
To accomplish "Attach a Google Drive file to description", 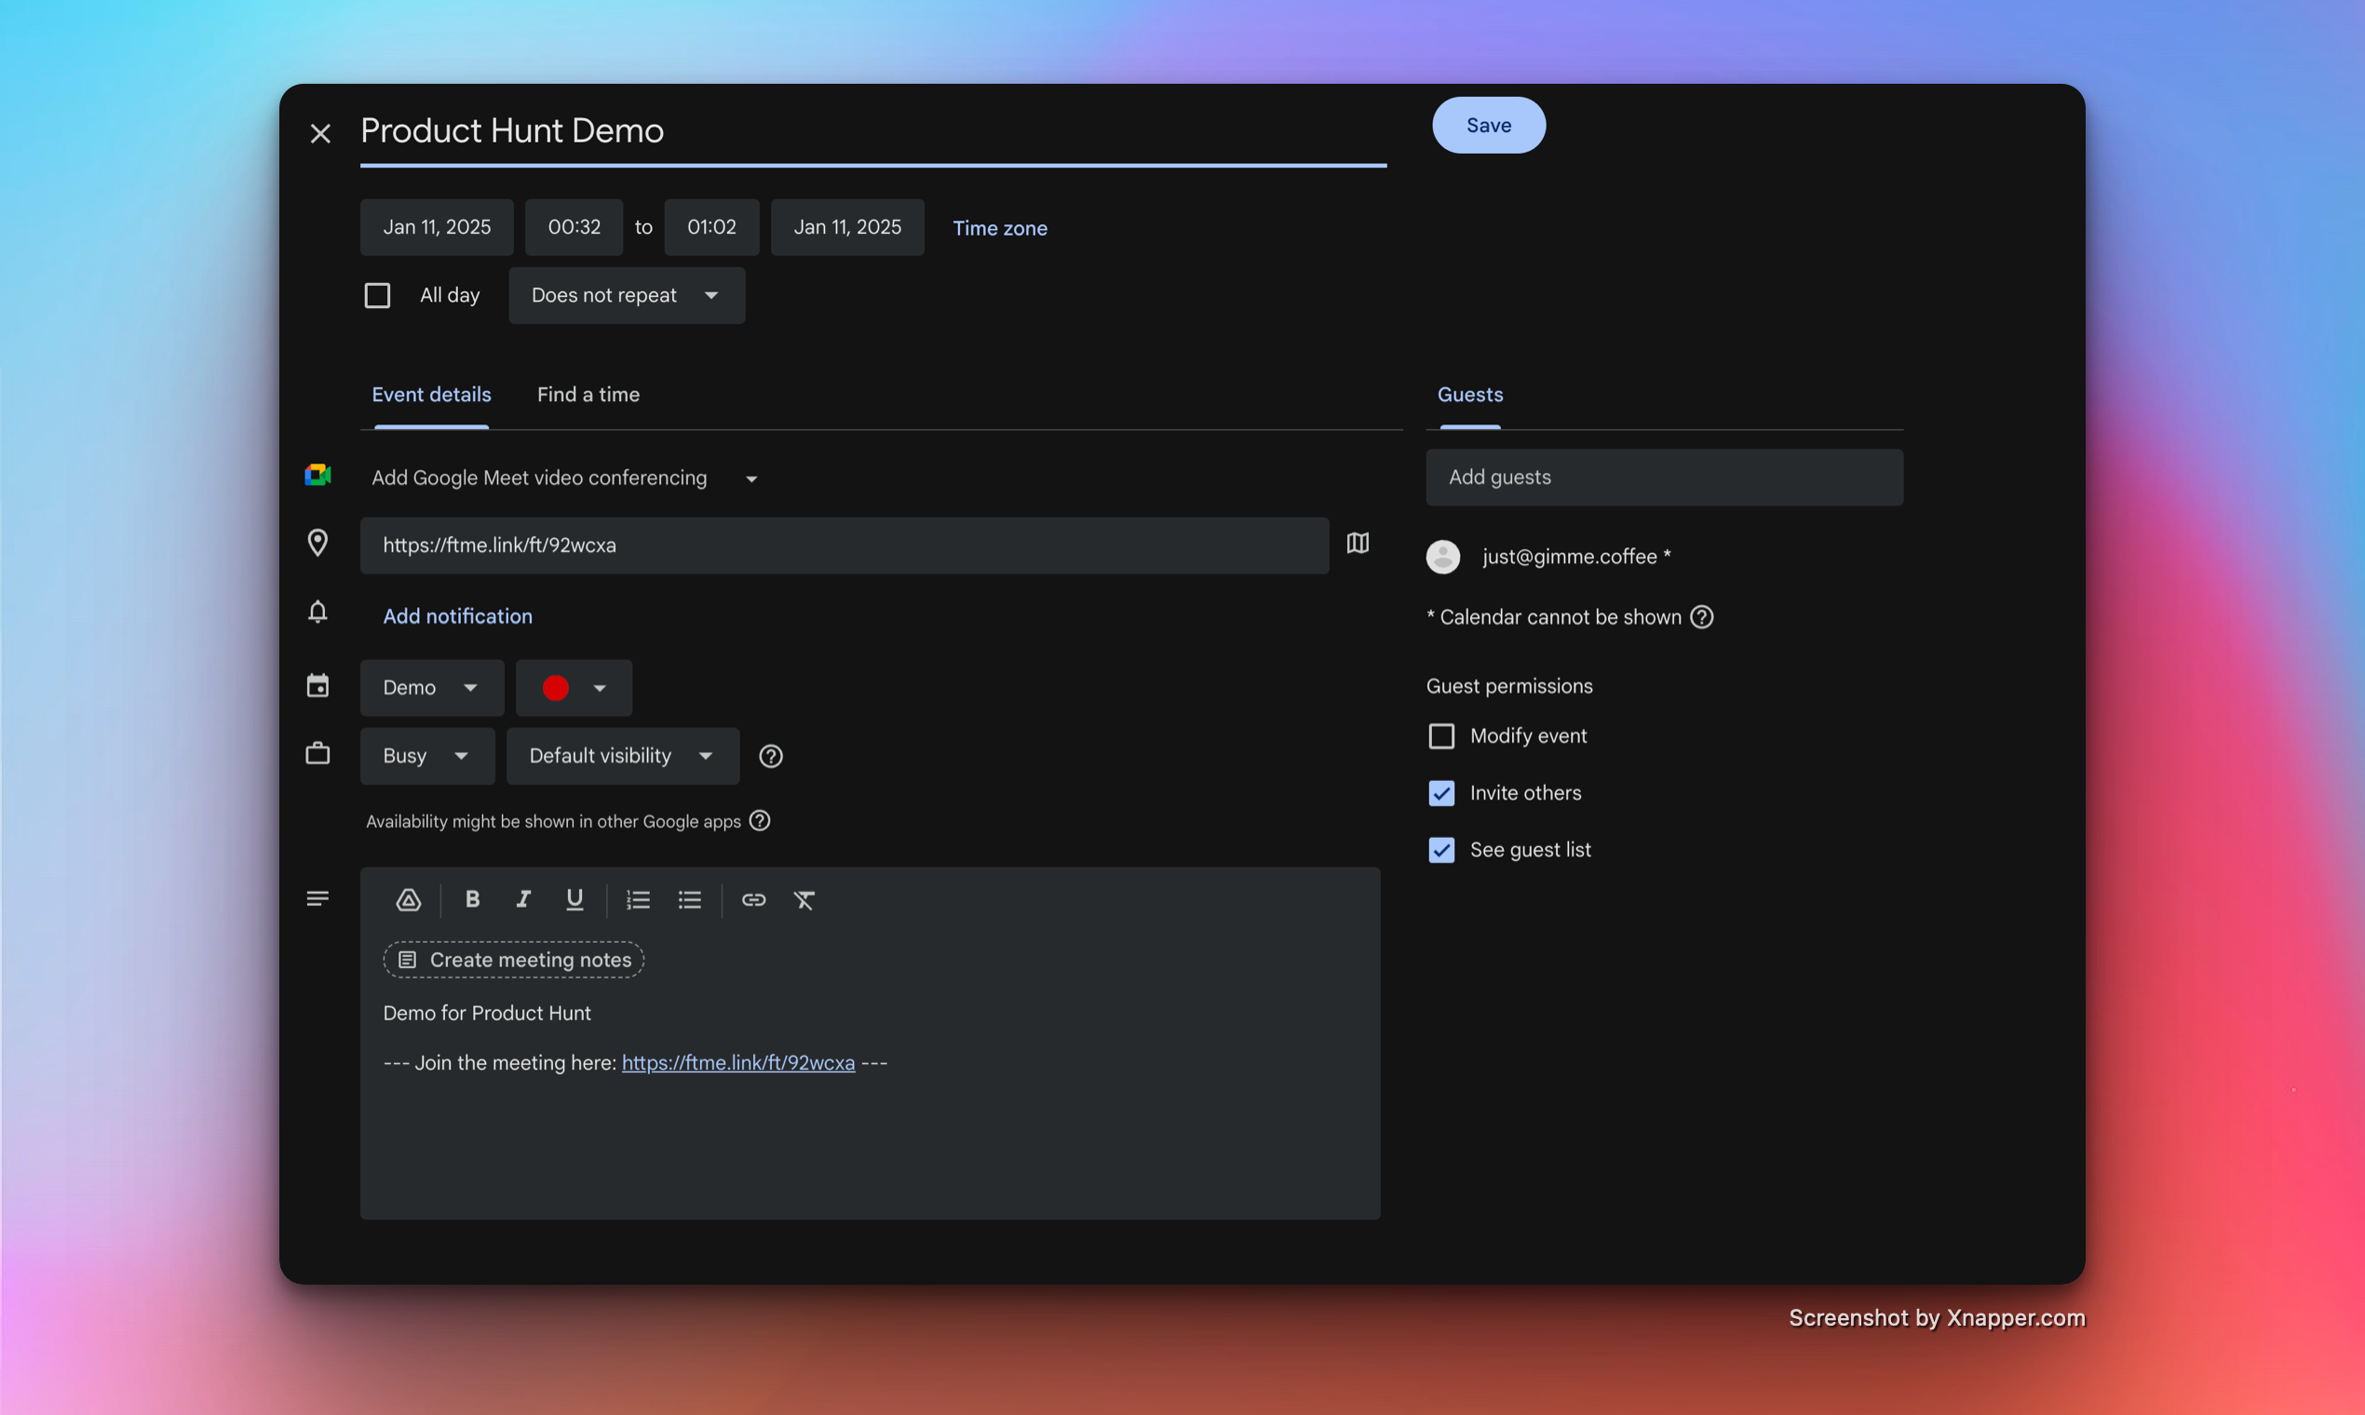I will (408, 899).
